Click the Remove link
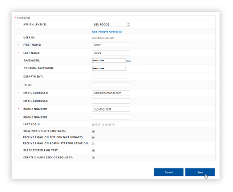233x192 pixels. (103, 32)
